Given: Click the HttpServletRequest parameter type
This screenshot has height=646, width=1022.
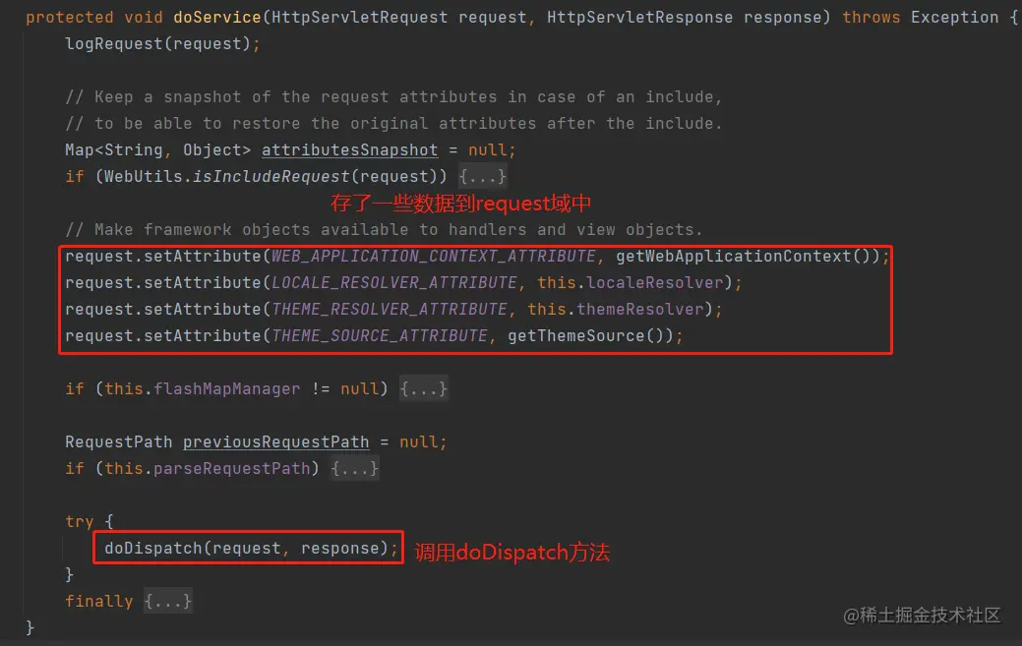Looking at the screenshot, I should tap(360, 18).
